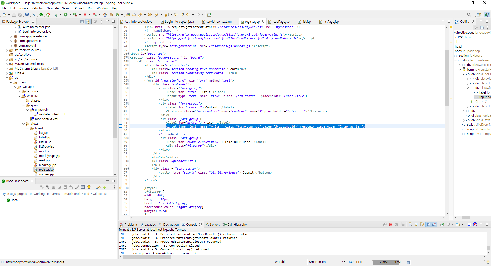
Task: Switch to readPage.jsp editor tab
Action: (x=279, y=22)
